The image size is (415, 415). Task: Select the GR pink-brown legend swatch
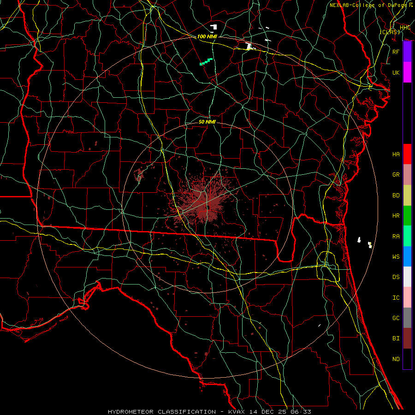(407, 174)
